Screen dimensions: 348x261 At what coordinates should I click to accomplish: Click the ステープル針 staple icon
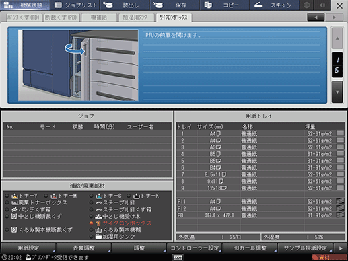(99, 203)
